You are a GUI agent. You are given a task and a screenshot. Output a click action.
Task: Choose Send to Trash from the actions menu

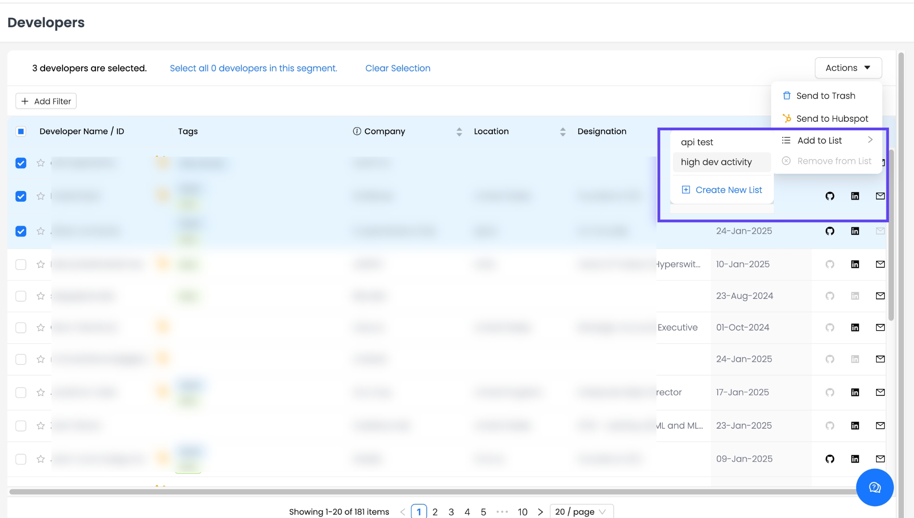(825, 95)
